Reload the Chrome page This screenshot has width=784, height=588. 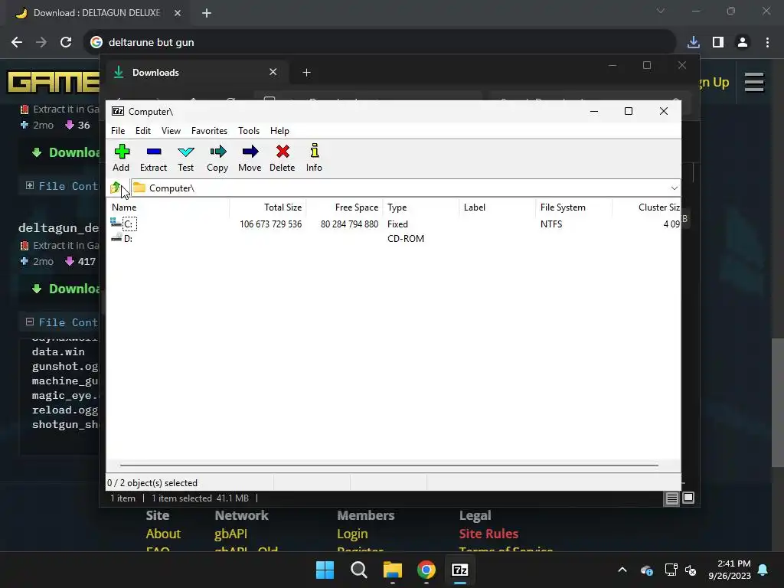coord(66,43)
